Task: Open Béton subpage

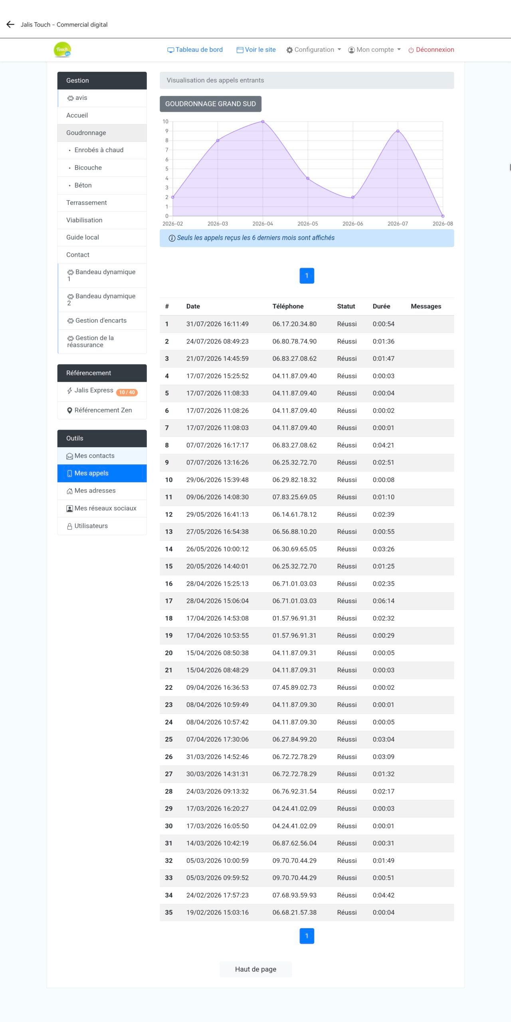Action: point(102,185)
